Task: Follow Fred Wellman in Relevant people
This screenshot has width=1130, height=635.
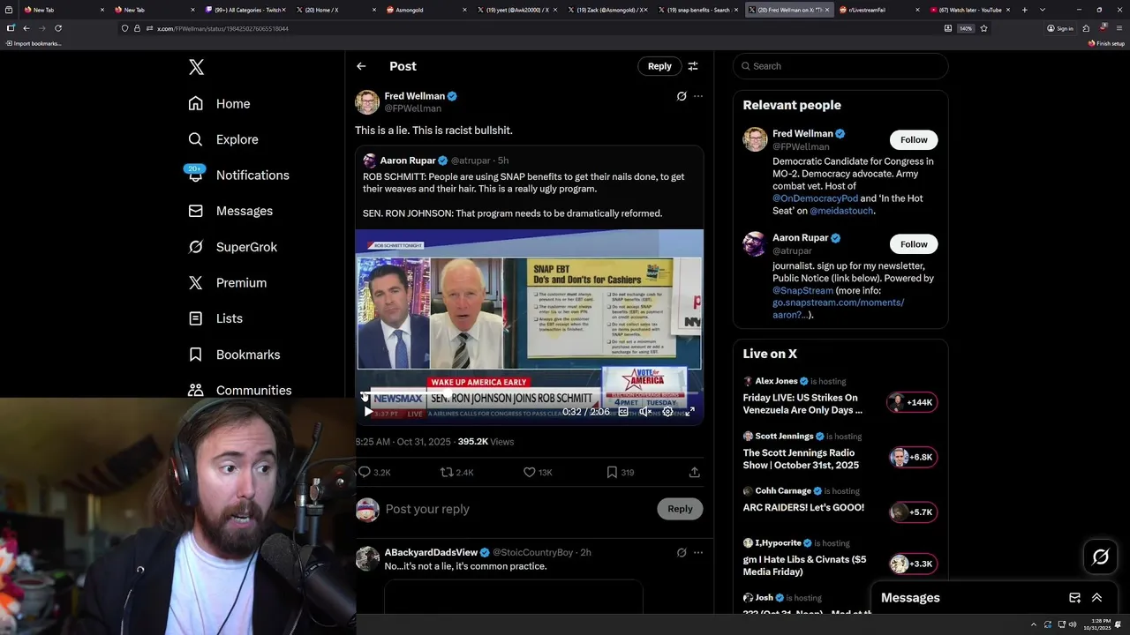Action: 914,140
